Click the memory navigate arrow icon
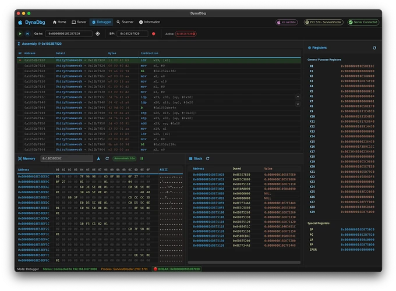The width and height of the screenshot is (396, 291). (98, 158)
